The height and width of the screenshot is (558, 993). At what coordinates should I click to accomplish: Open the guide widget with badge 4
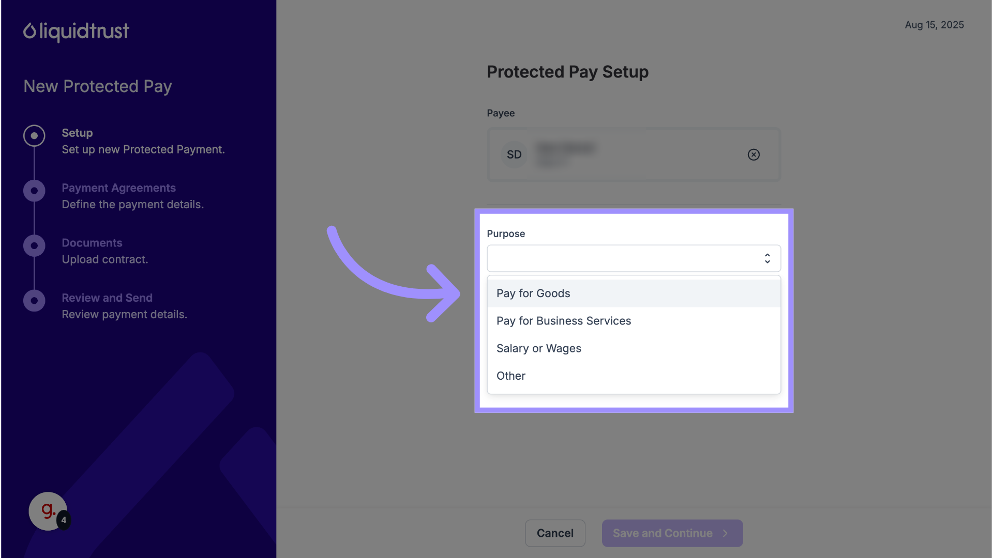tap(48, 511)
